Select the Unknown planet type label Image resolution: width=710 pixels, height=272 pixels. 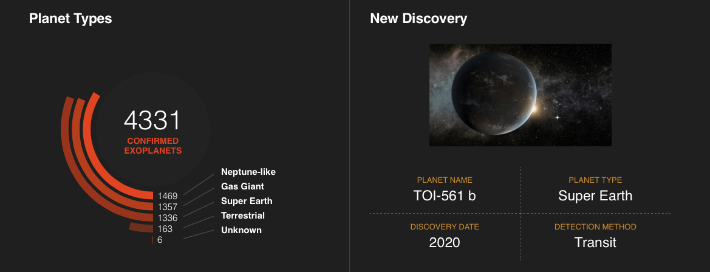(x=241, y=230)
